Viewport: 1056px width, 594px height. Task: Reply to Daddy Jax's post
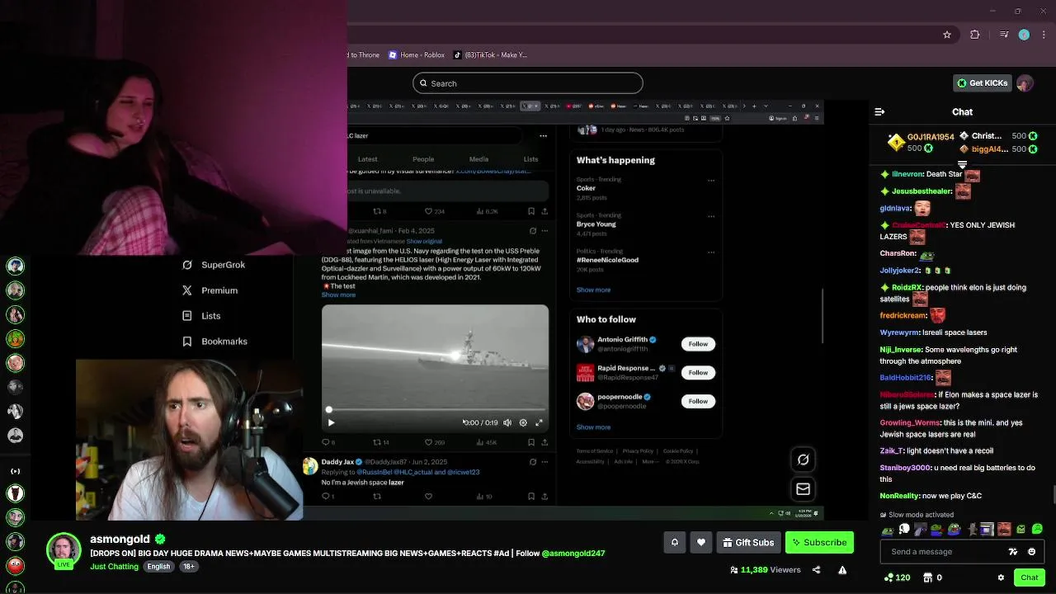click(328, 496)
